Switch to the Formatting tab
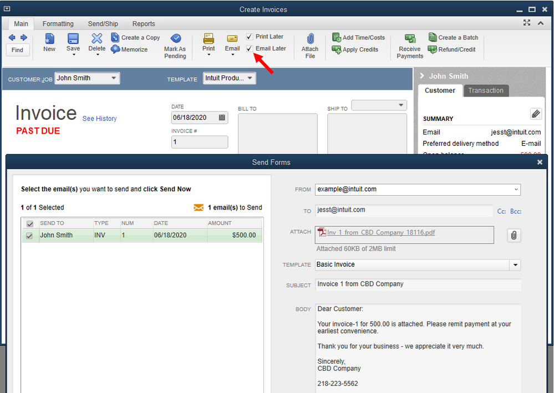 click(58, 24)
